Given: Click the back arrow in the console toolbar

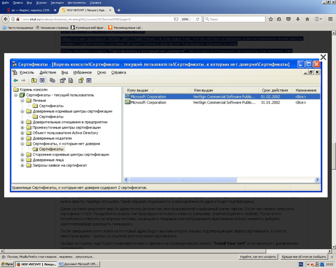Looking at the screenshot, I should [x=16, y=80].
